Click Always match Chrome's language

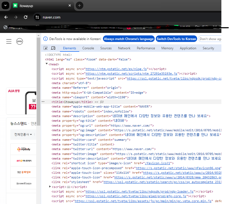(129, 39)
